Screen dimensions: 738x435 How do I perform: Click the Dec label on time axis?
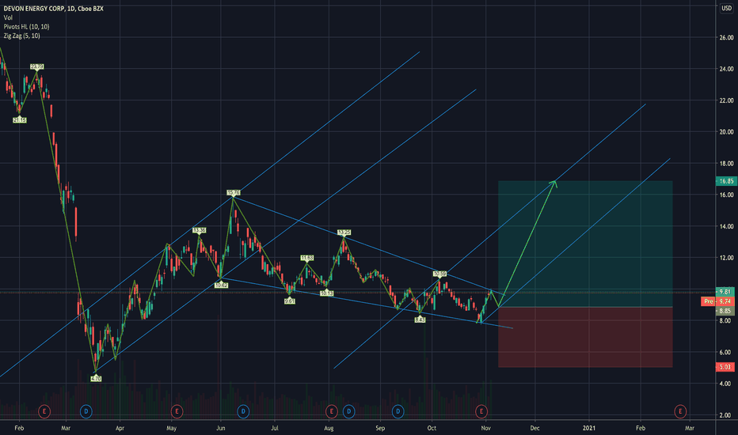pos(534,428)
